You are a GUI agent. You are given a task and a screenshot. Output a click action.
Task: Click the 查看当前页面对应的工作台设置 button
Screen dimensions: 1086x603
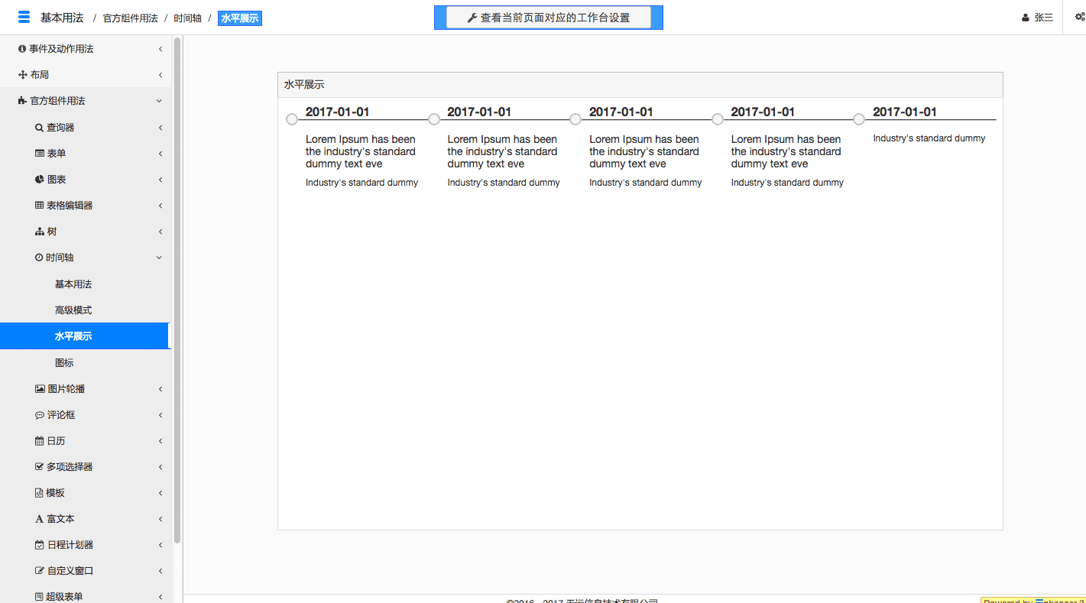548,18
